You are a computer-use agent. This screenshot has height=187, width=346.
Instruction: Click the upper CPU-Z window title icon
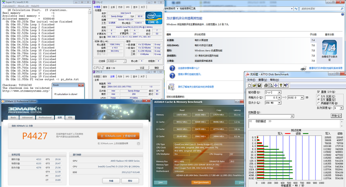[x=94, y=2]
